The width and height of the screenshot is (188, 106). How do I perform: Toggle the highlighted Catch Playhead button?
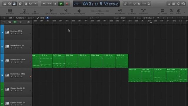tap(47, 18)
